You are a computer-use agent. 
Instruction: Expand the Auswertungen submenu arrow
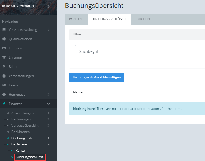click(x=49, y=113)
